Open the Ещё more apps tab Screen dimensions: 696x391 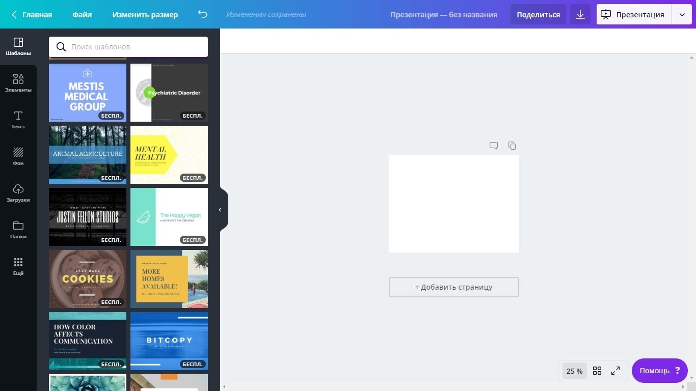click(18, 266)
